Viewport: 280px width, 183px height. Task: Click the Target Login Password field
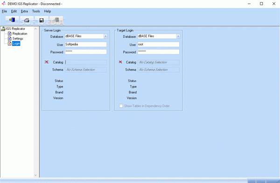click(x=158, y=52)
